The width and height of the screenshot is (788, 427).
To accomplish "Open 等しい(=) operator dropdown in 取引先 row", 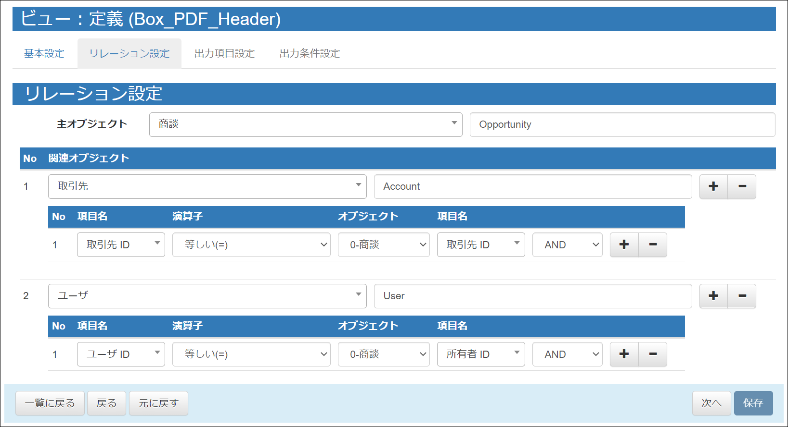I will (251, 245).
